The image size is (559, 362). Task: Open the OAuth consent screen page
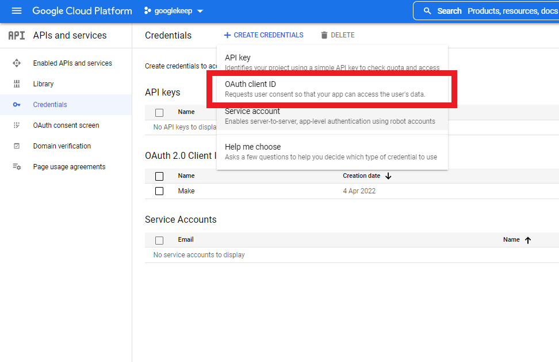(x=66, y=125)
